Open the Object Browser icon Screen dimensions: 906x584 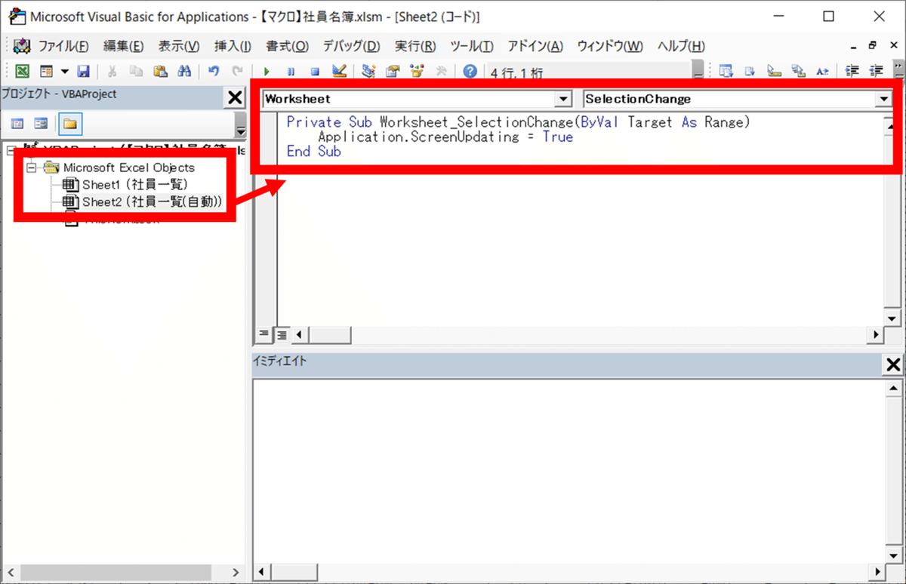417,72
